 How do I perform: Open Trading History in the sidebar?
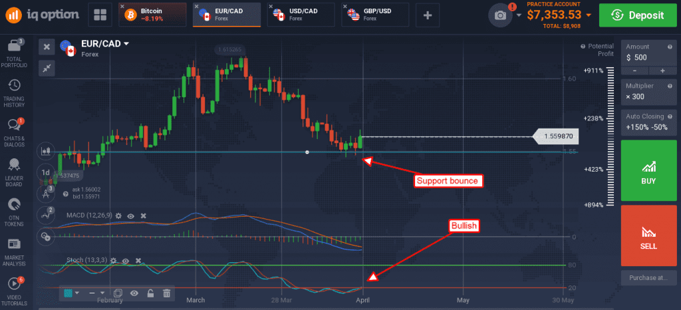coord(14,93)
